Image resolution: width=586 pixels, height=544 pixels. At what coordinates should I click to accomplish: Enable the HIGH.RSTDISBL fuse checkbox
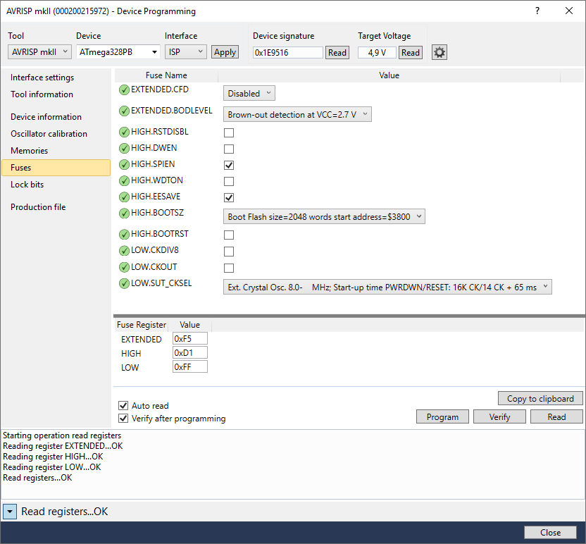[229, 132]
